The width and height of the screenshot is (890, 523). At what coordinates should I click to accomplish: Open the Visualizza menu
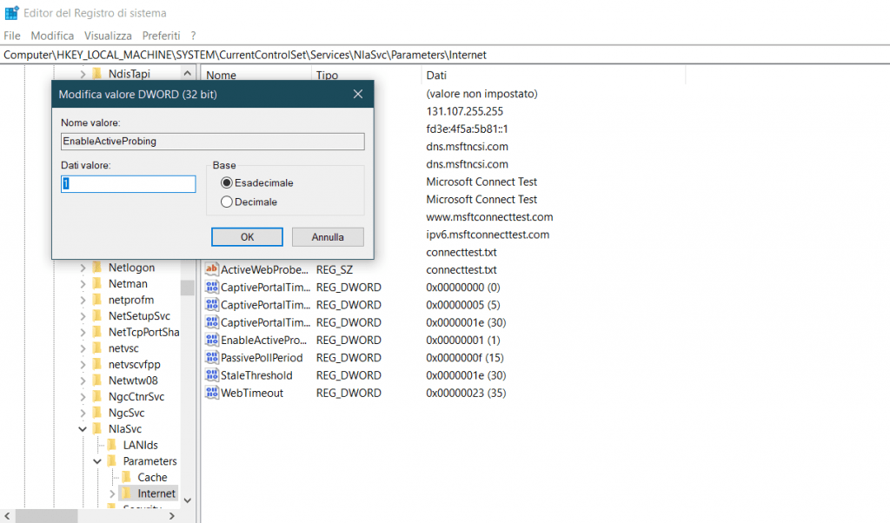coord(108,36)
